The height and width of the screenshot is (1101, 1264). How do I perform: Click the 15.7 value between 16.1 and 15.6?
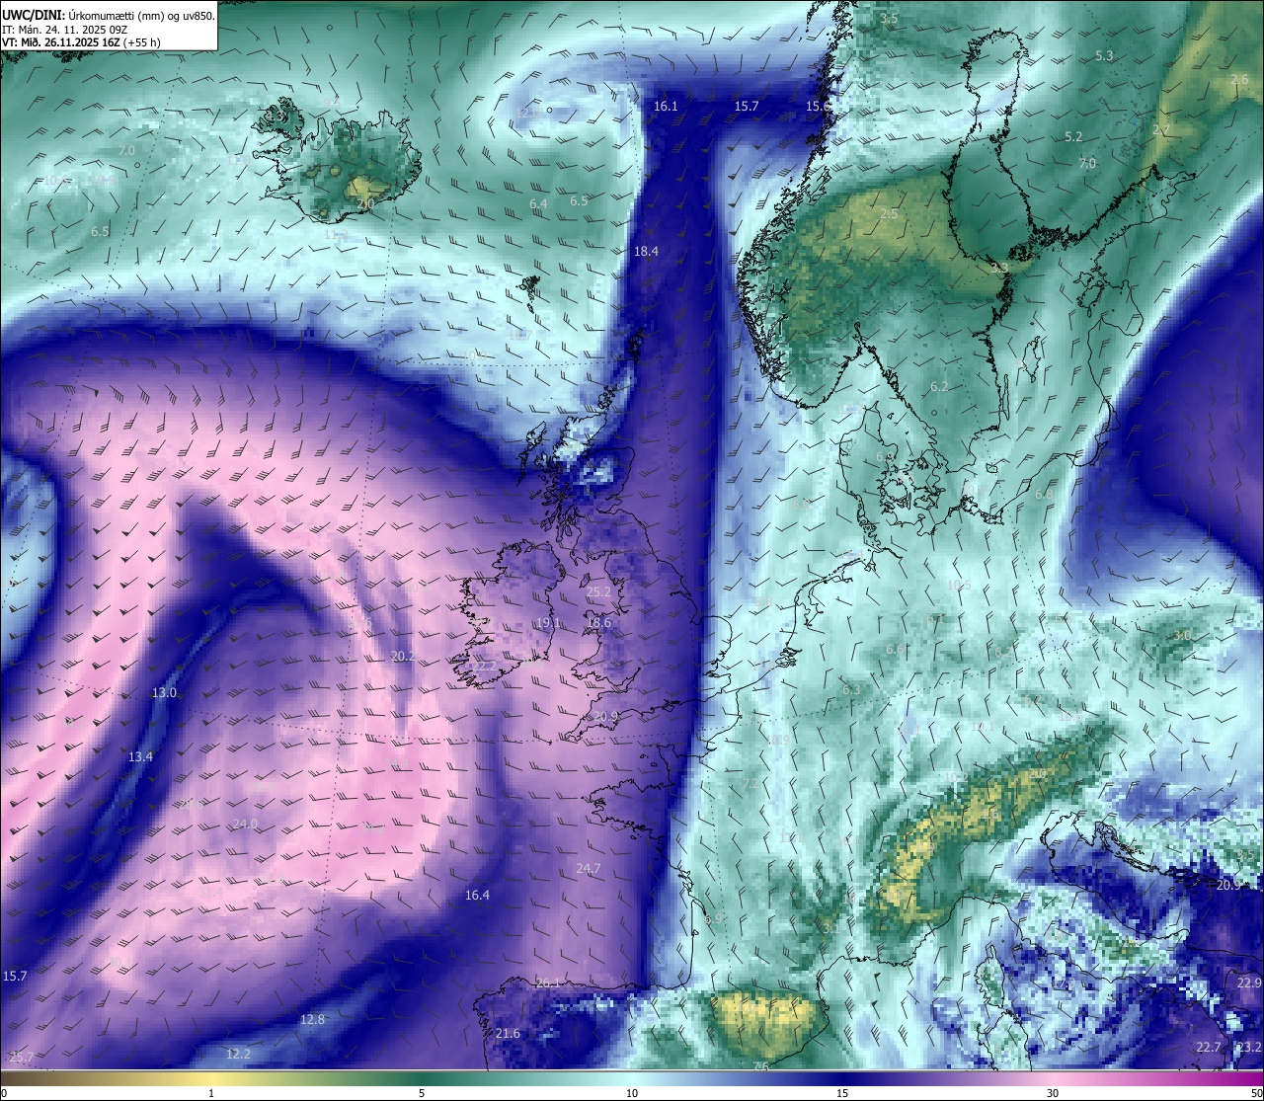(747, 106)
